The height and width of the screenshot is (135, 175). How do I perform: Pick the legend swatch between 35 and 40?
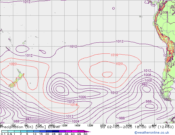[68, 131]
